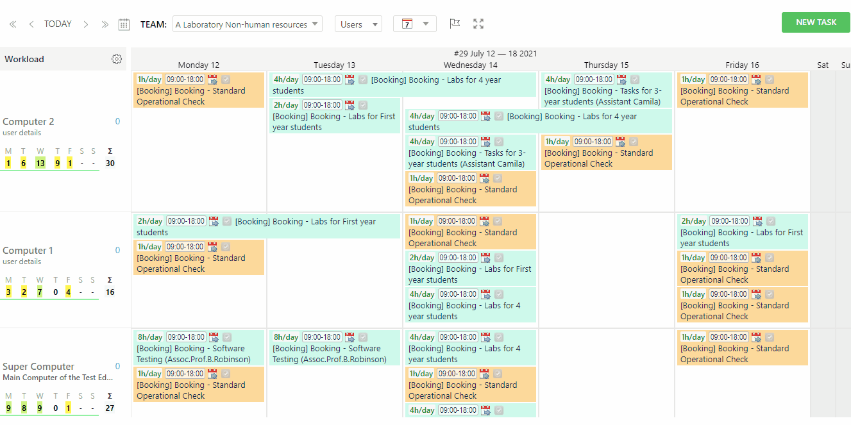Screen dimensions: 851x425
Task: Mark Computer 1 Wednesday Standard Operational Check complete
Action: click(498, 221)
